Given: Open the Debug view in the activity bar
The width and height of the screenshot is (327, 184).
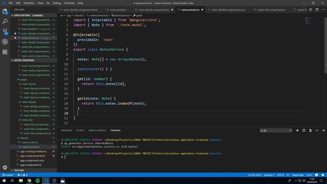Looking at the screenshot, I should (5, 42).
